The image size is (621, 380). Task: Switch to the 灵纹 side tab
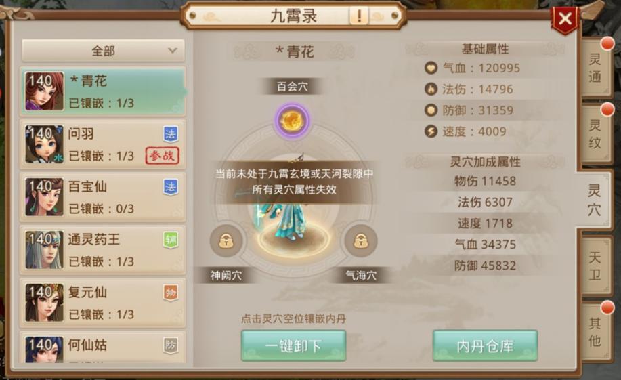[x=595, y=133]
